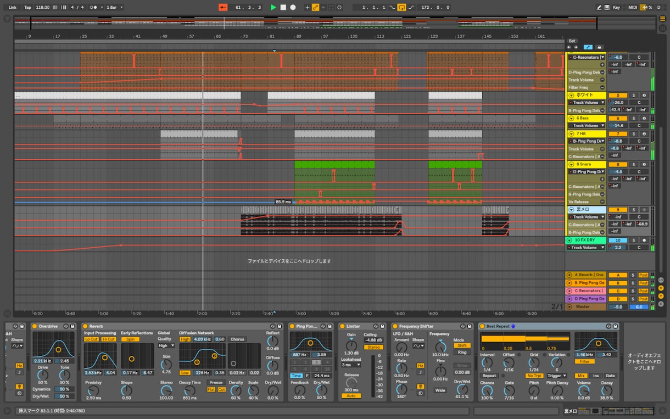Toggle the Frequency Shifter device activator

[395, 326]
